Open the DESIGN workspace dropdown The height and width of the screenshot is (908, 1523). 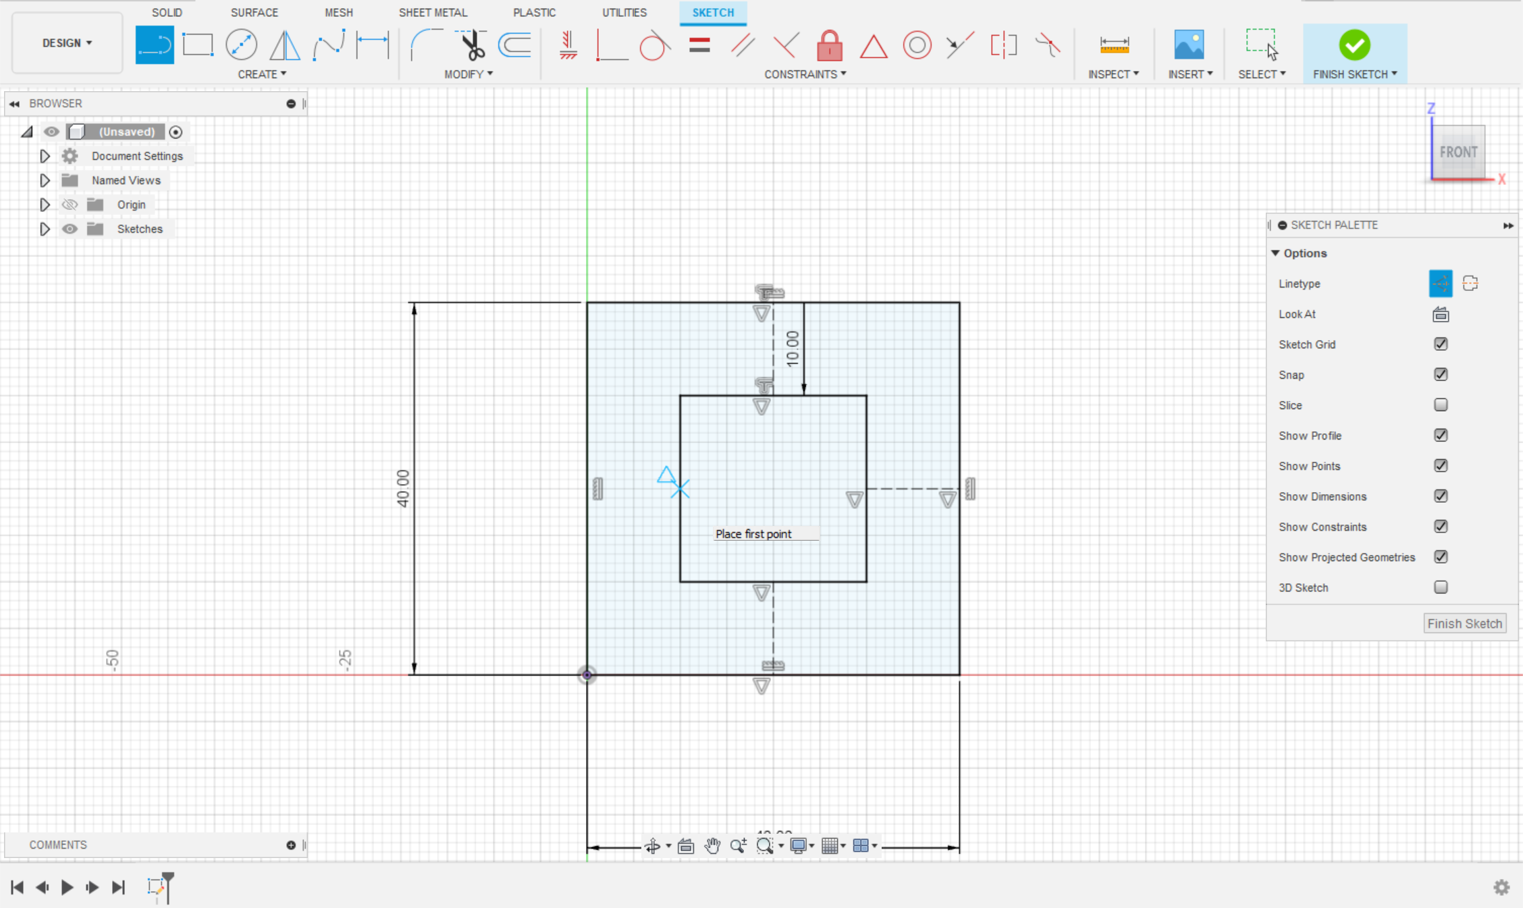(x=67, y=43)
